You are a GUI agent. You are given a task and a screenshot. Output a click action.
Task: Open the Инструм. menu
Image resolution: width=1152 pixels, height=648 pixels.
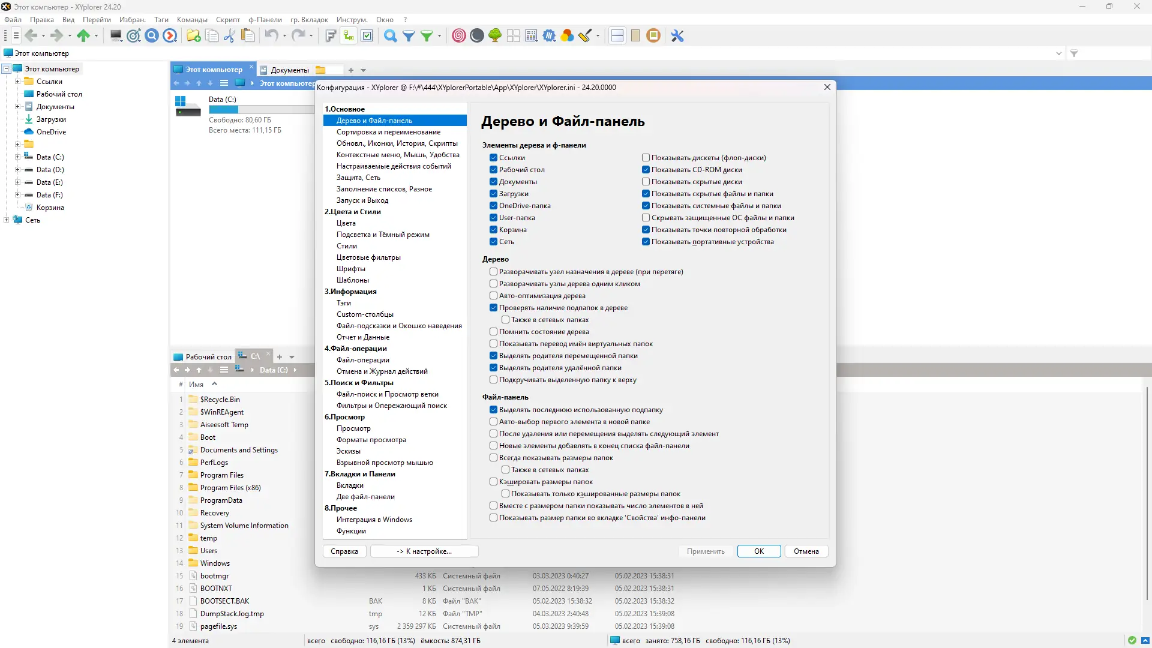tap(352, 20)
